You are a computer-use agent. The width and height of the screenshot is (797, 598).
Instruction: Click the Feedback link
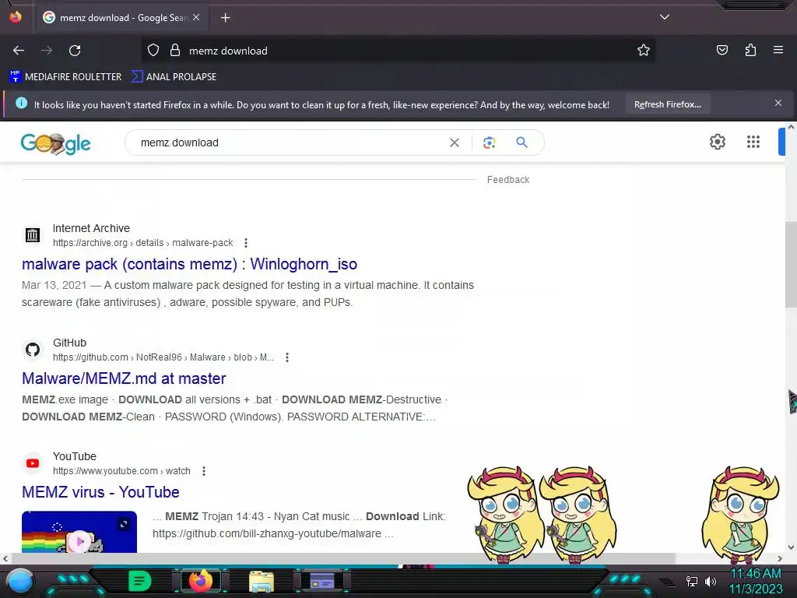tap(508, 180)
